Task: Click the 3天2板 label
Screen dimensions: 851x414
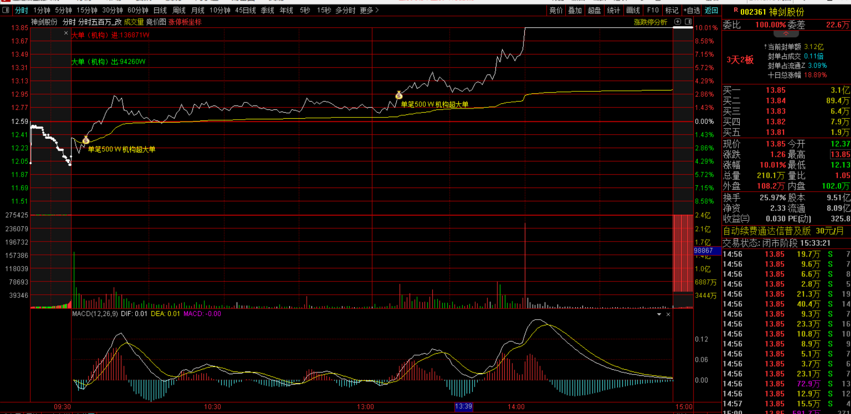Action: (740, 60)
